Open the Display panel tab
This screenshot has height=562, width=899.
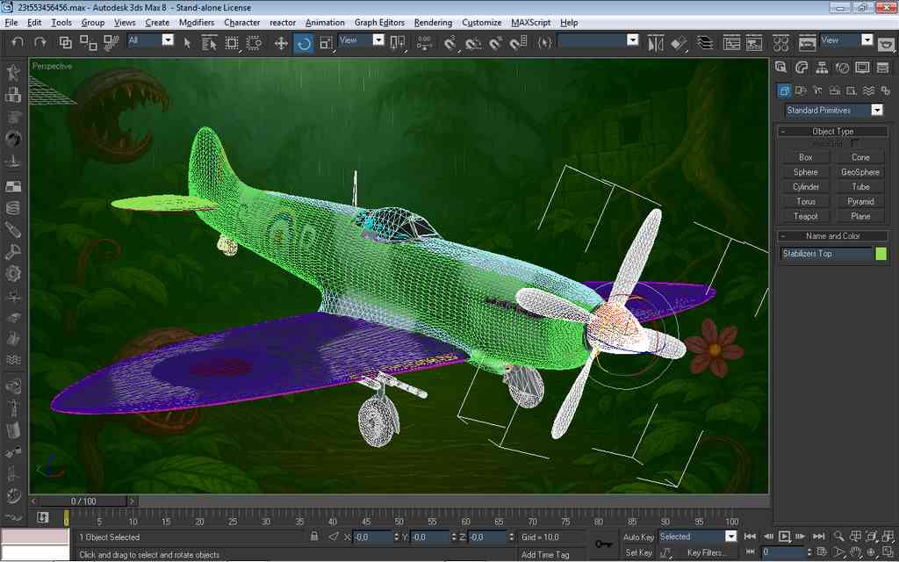point(863,68)
